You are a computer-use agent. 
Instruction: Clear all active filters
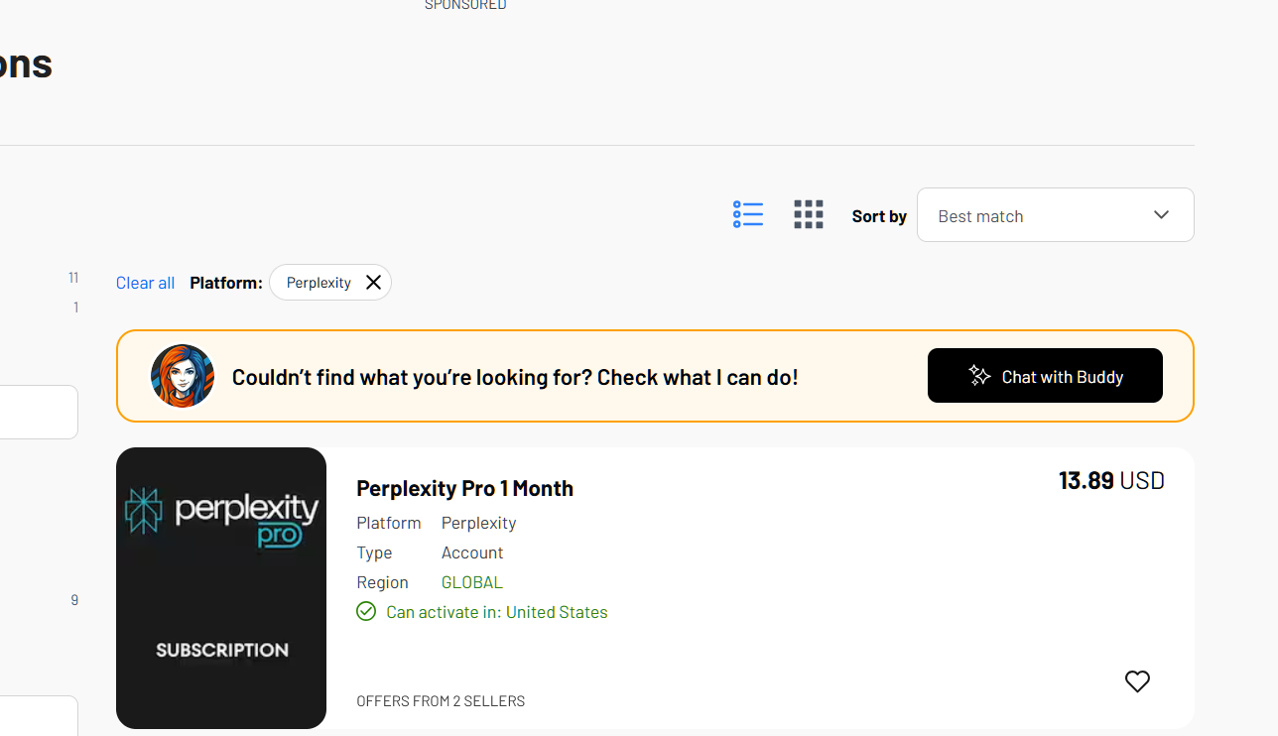tap(145, 283)
